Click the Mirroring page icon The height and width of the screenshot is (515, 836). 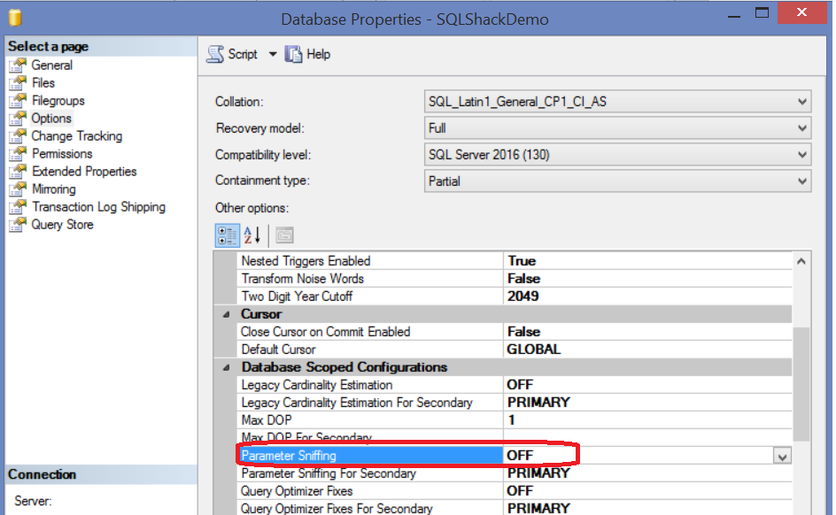[x=17, y=188]
